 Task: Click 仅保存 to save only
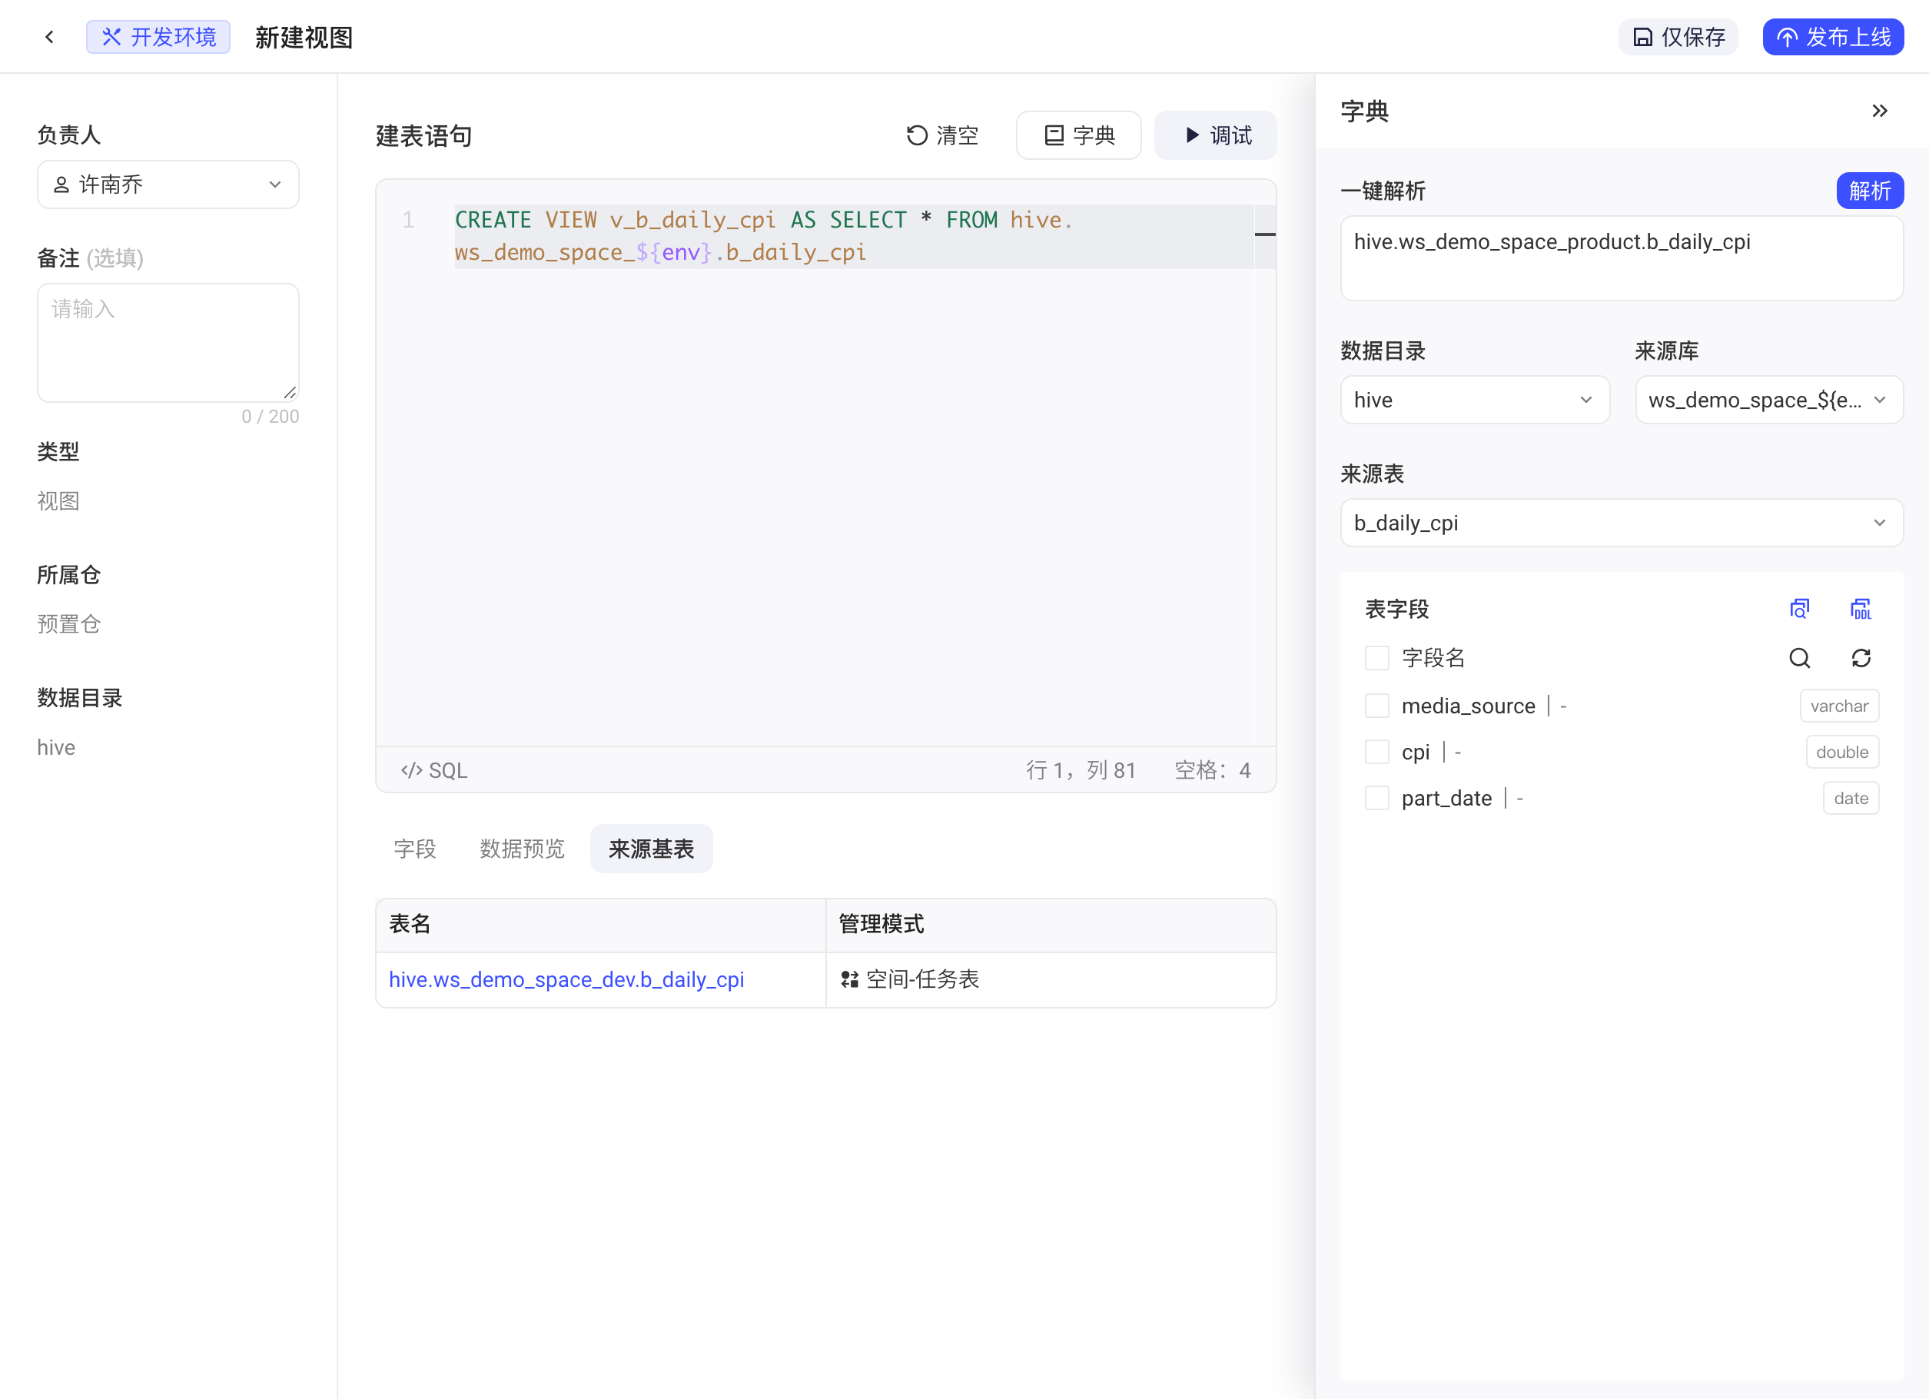click(x=1677, y=37)
